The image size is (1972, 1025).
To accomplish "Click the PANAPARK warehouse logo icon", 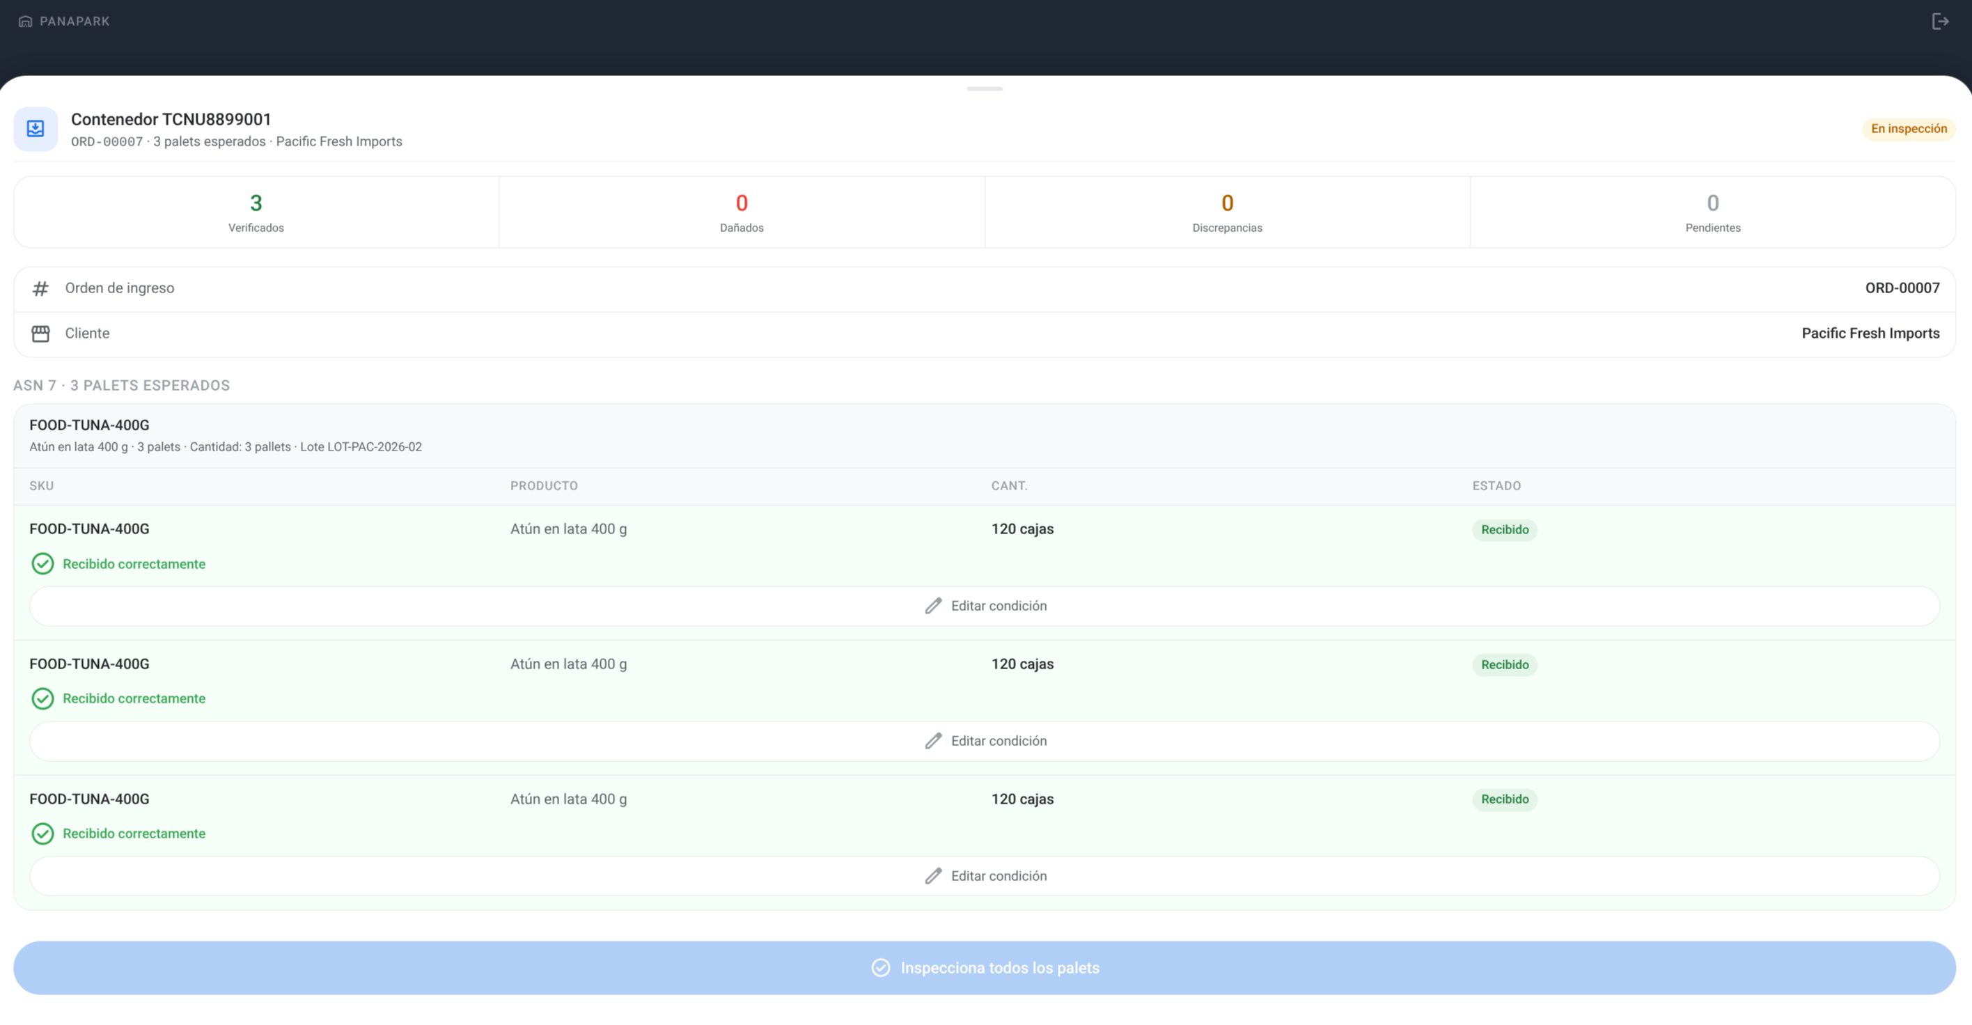I will tap(25, 22).
